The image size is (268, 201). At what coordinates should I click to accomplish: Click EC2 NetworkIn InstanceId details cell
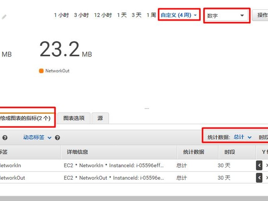click(x=113, y=166)
